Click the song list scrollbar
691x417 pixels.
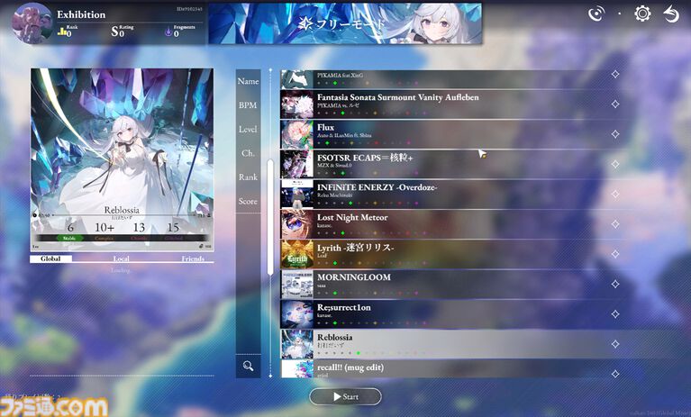[270, 217]
